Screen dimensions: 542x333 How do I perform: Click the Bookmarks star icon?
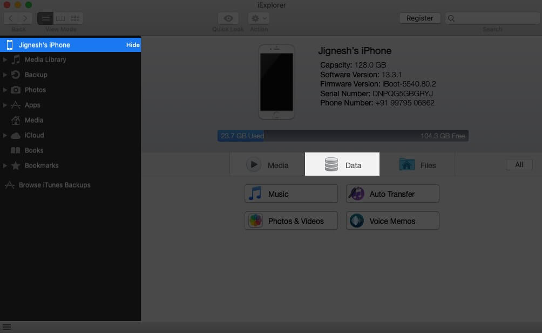tap(16, 165)
